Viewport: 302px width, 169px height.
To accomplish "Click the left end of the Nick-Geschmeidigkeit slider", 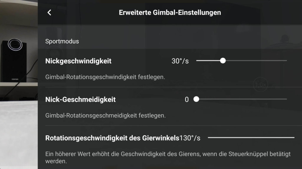I will pyautogui.click(x=196, y=99).
